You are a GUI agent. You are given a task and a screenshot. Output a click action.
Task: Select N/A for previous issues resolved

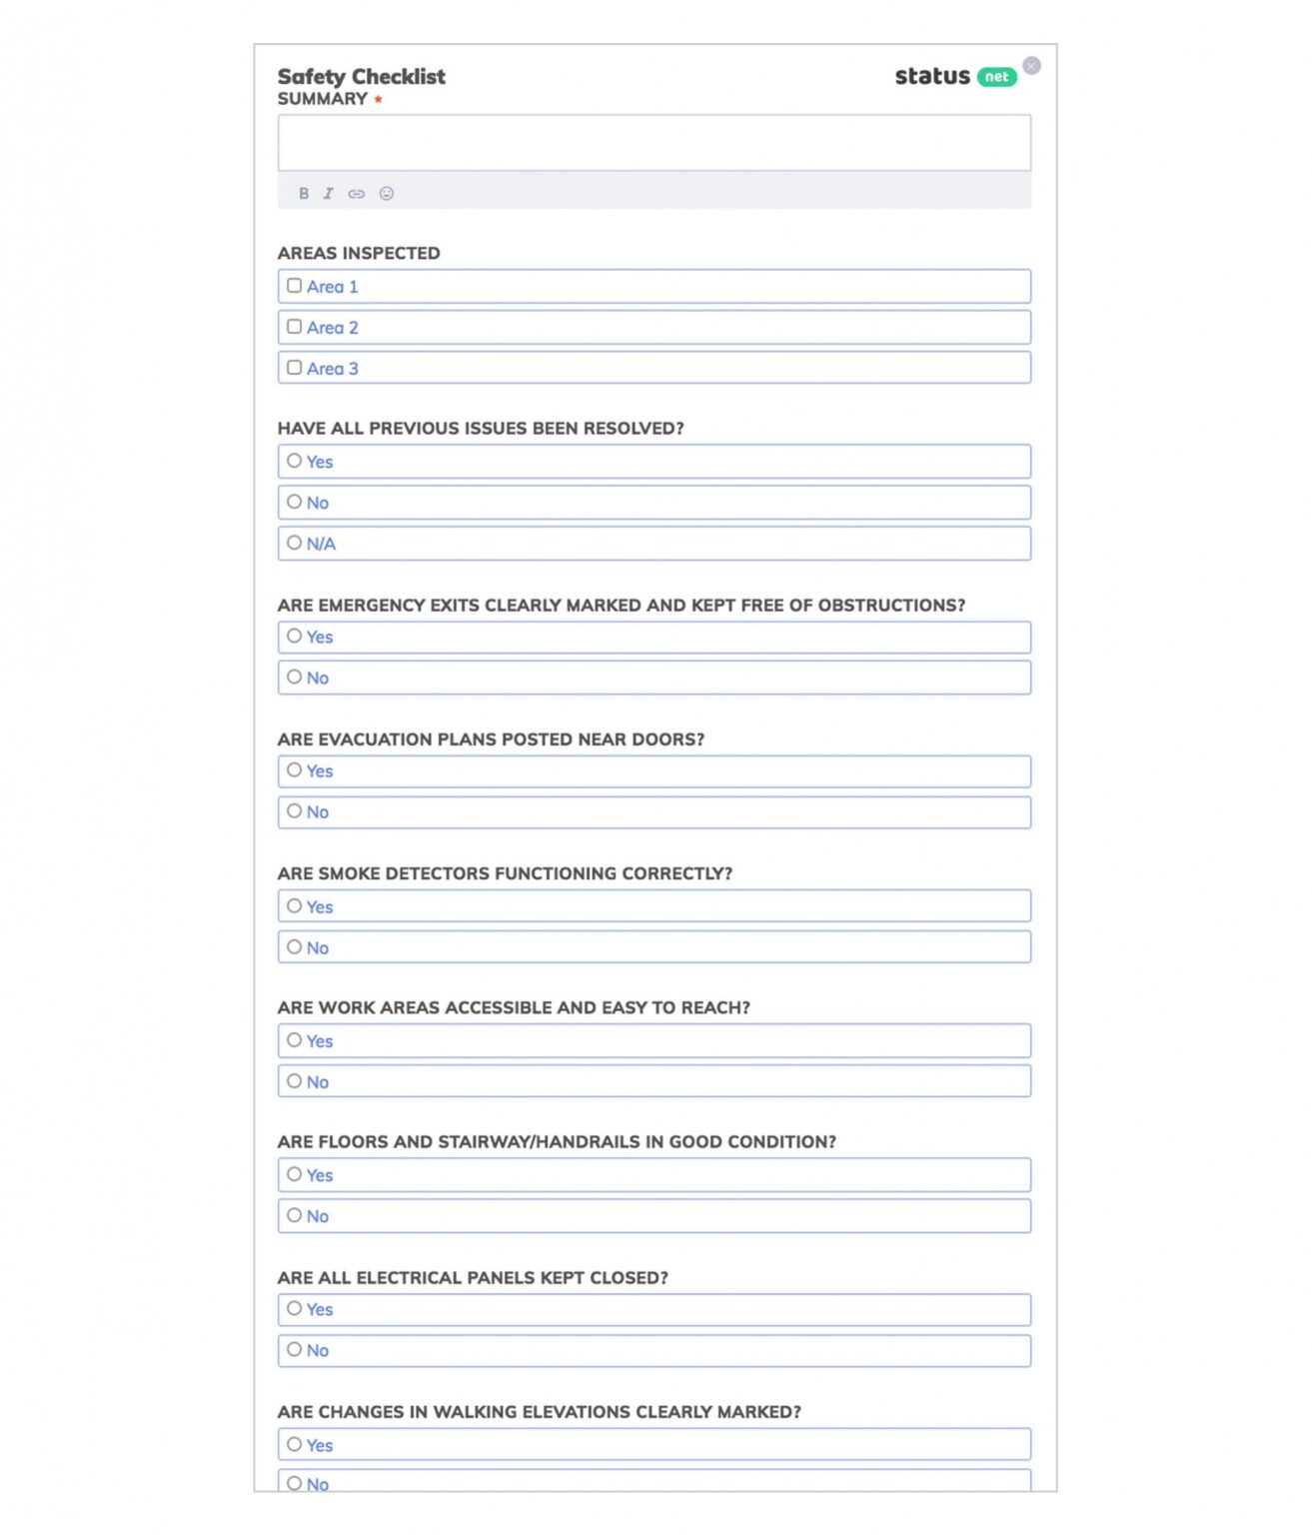point(294,543)
